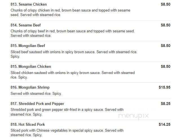Select the 816. Mongolian Shrimp title
The height and width of the screenshot is (139, 184).
[30, 88]
